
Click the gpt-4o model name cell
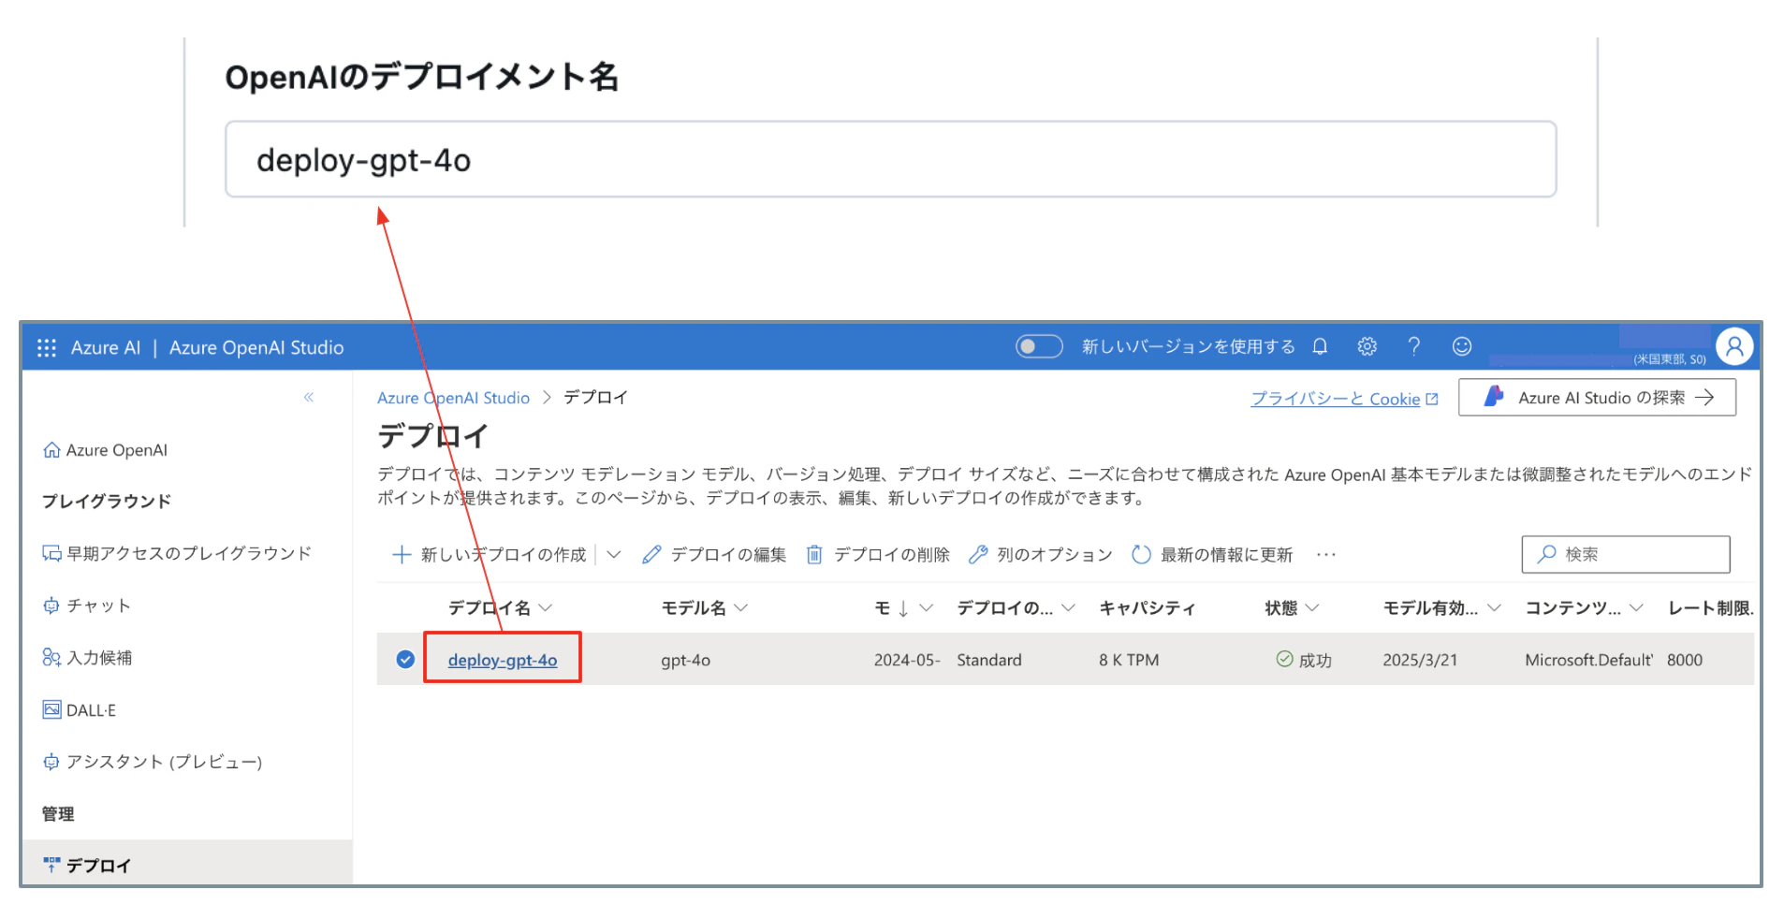pos(685,661)
